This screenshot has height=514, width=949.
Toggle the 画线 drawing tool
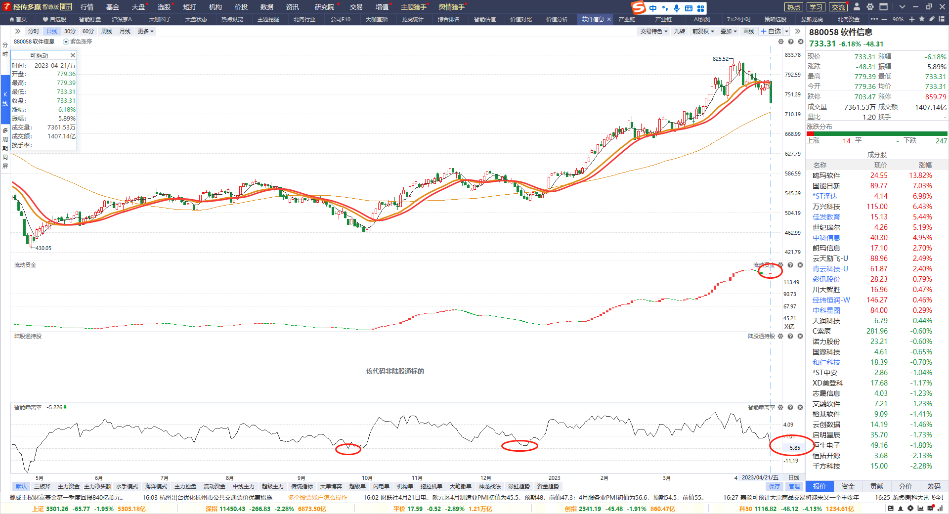749,31
